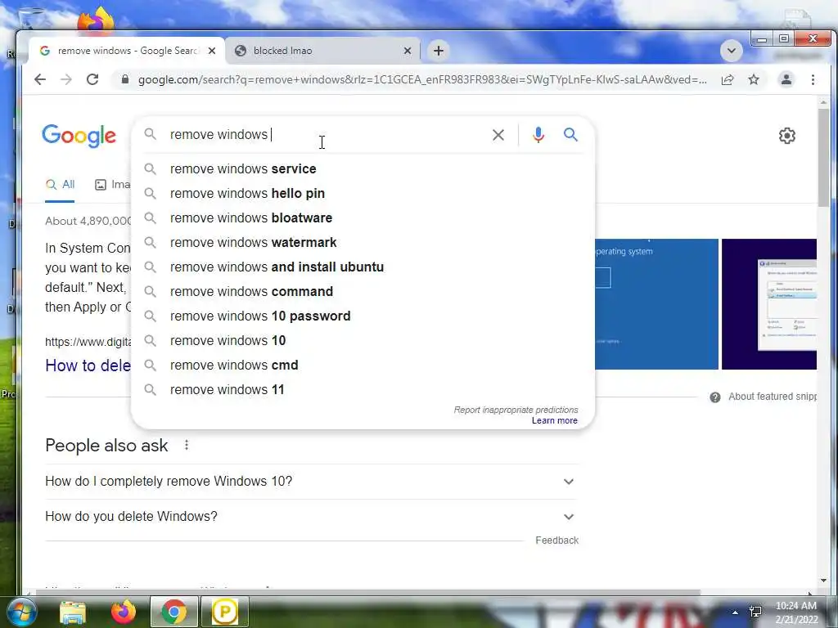Screen dimensions: 838x628
Task: Click the 'How to dele...' result title link
Action: point(88,366)
